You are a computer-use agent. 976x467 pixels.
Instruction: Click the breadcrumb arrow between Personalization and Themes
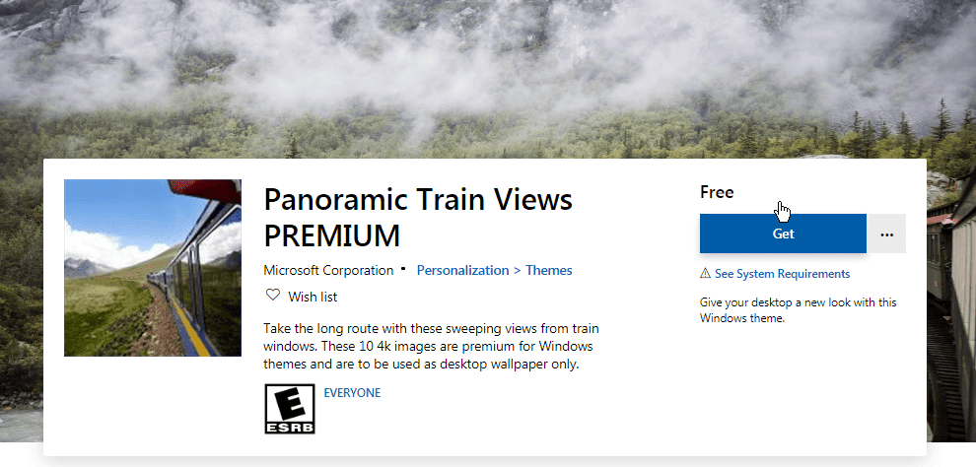pos(516,270)
